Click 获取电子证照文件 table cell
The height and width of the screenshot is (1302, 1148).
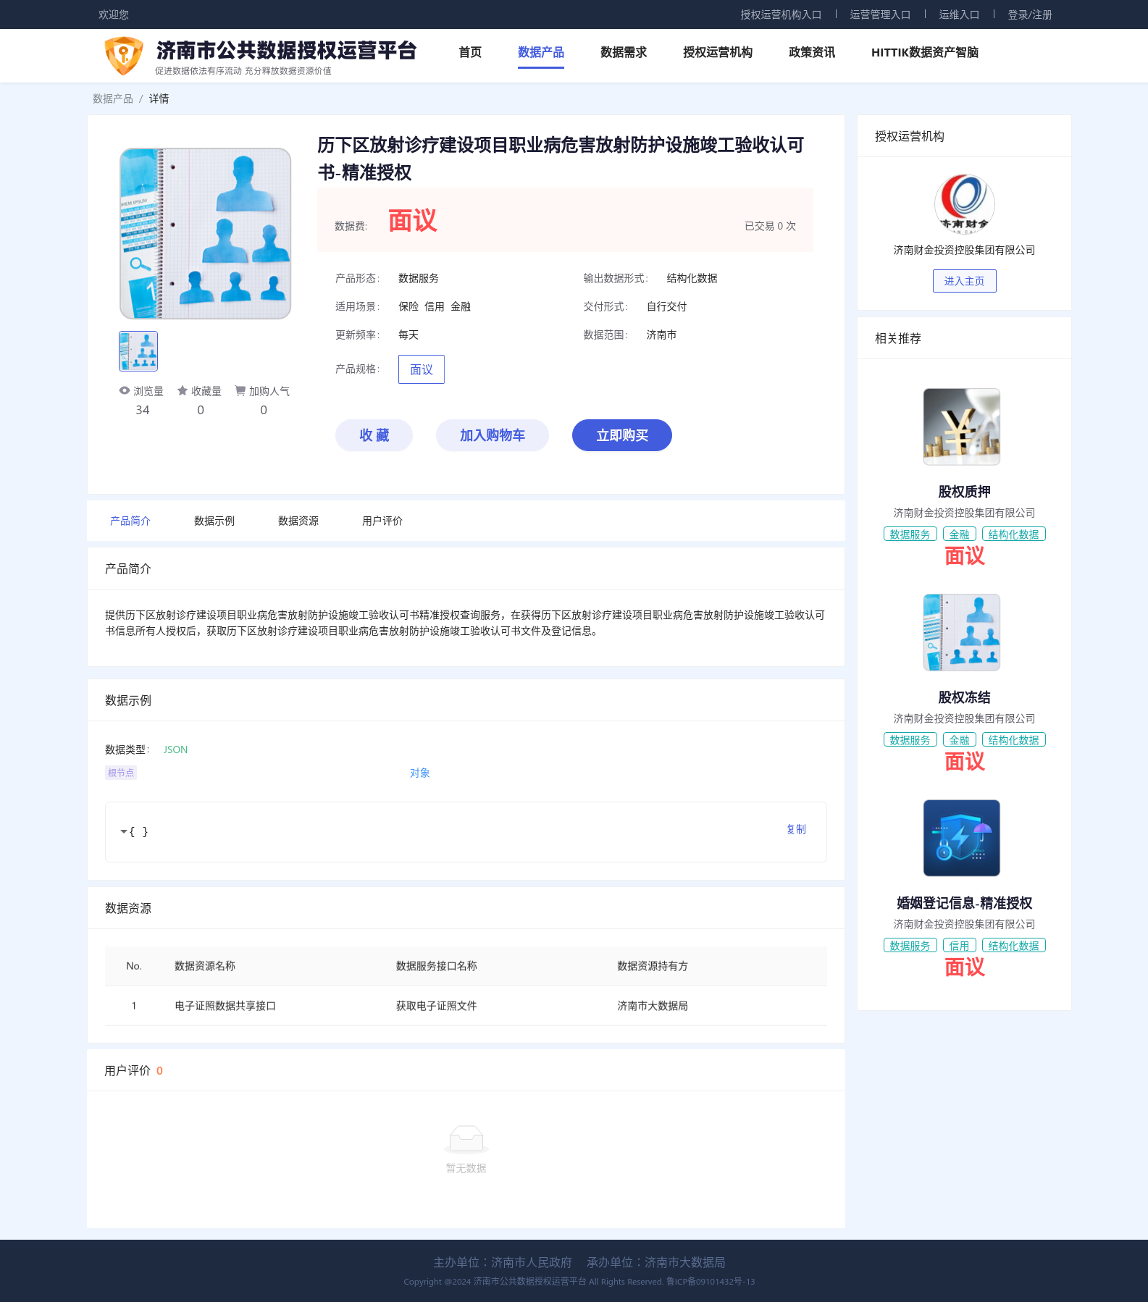coord(436,1006)
